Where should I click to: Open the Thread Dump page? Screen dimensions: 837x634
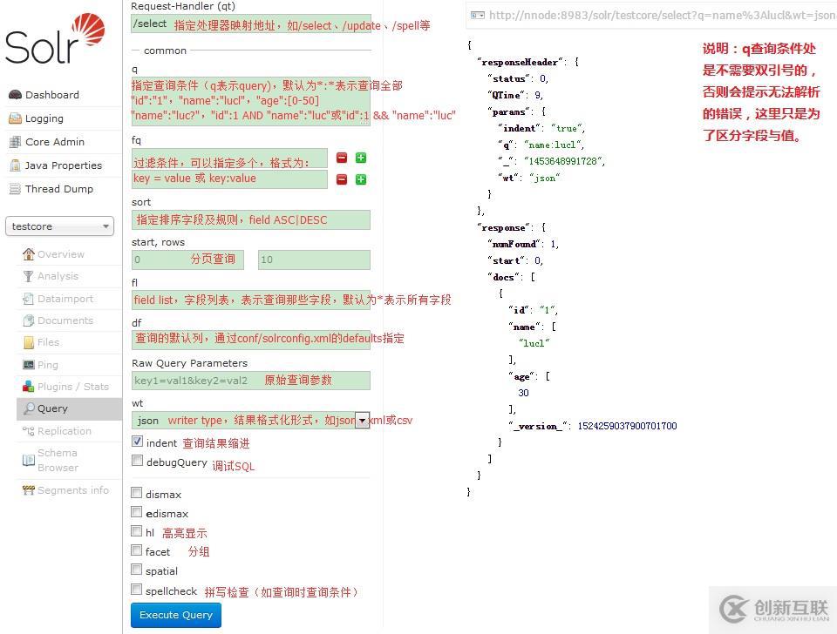(x=59, y=189)
